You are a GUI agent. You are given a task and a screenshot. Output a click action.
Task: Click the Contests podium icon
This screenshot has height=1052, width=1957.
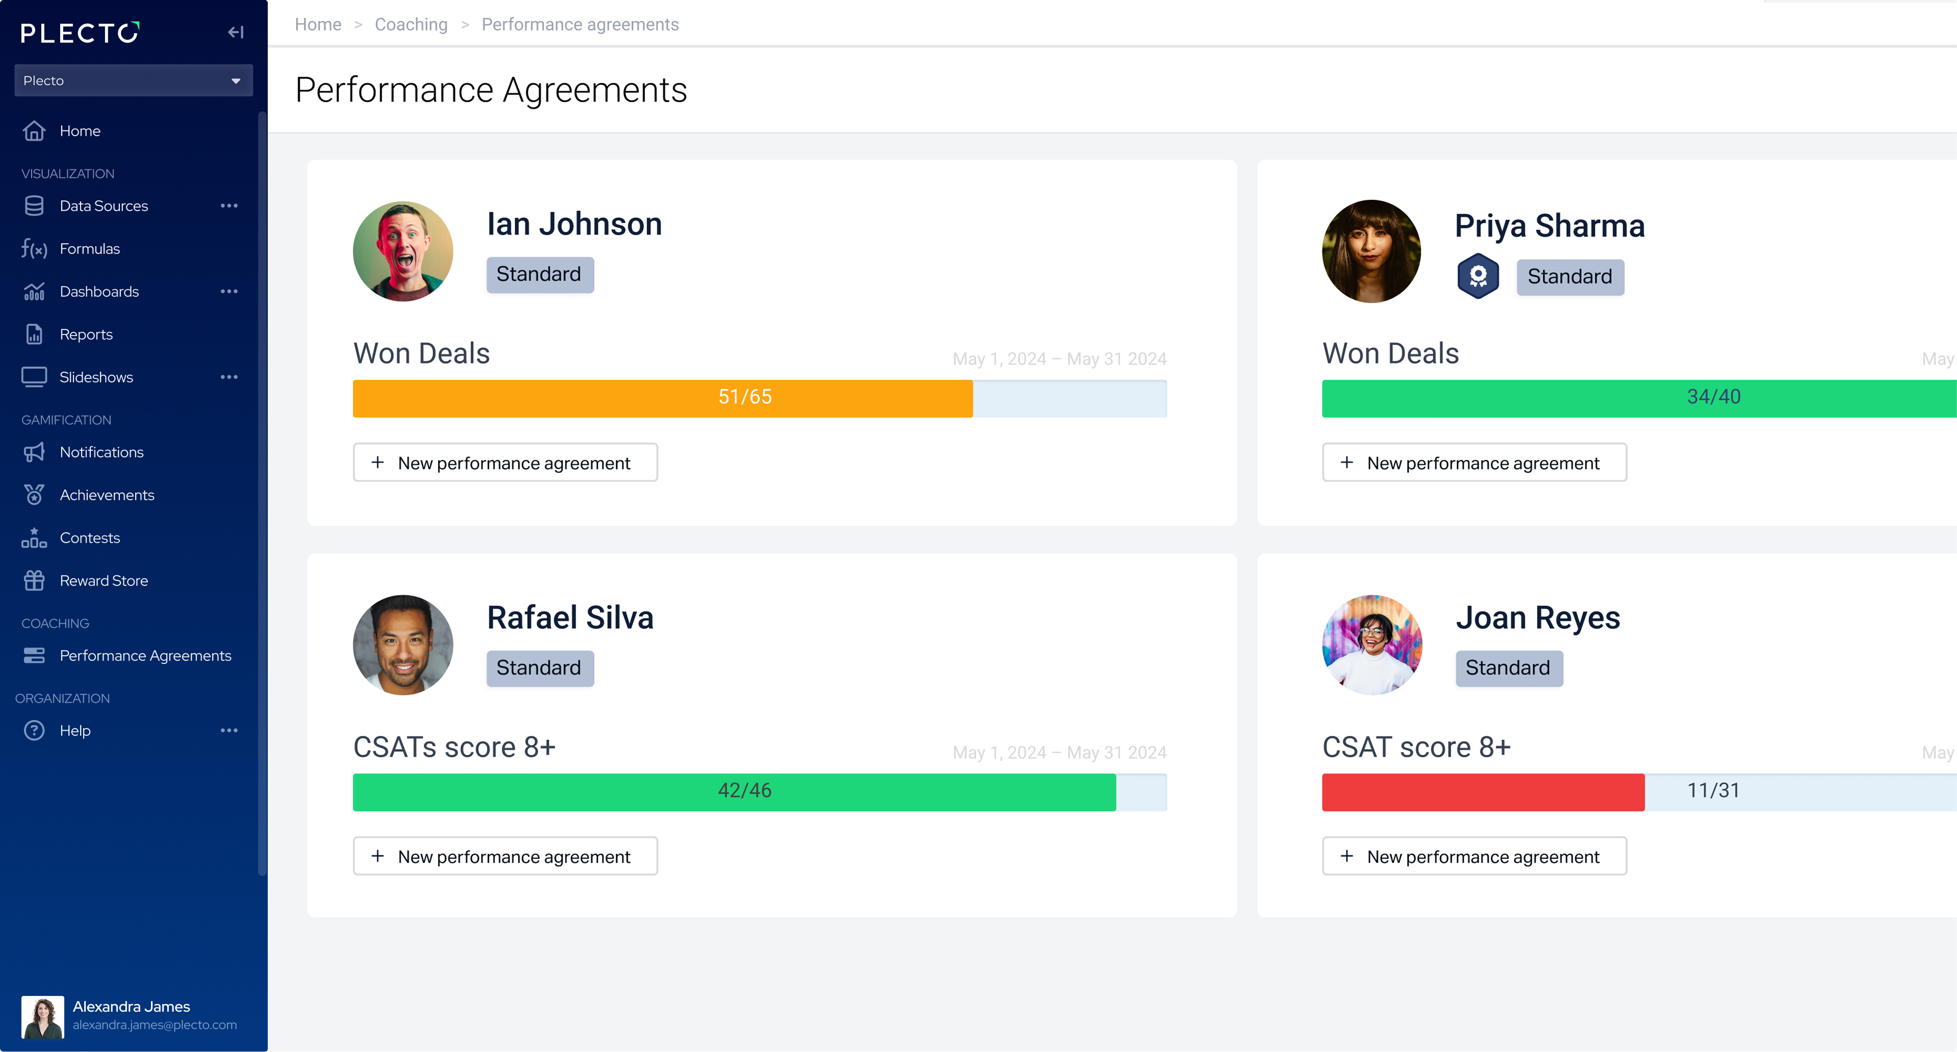34,538
